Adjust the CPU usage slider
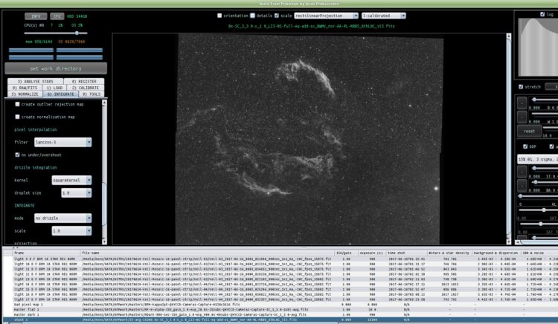 coord(56,33)
